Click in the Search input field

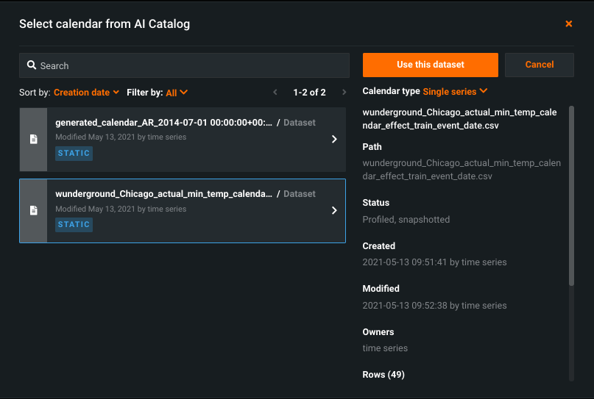click(191, 65)
